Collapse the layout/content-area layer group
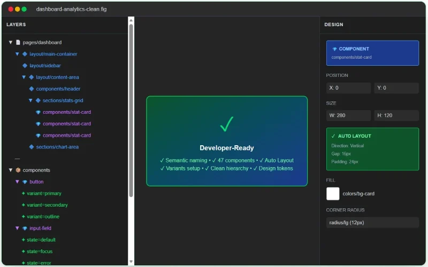The width and height of the screenshot is (428, 267). [x=24, y=77]
